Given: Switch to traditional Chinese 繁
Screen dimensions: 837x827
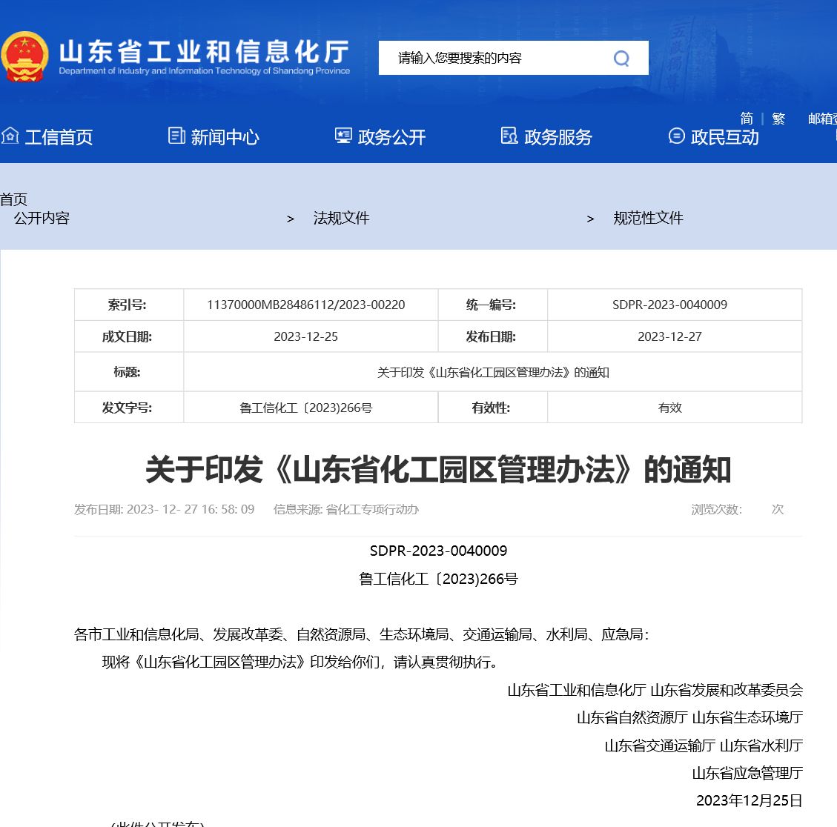Looking at the screenshot, I should [x=778, y=118].
